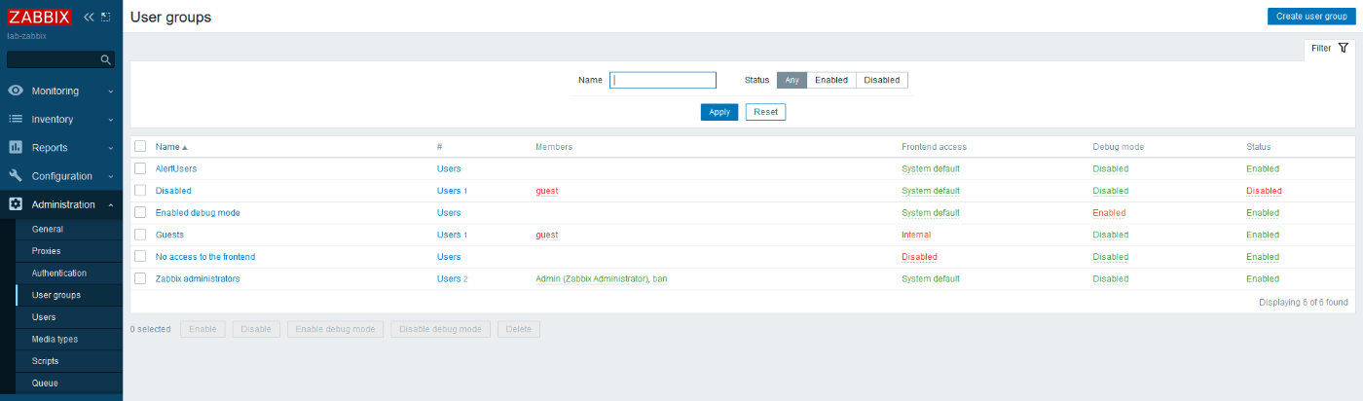Open ban member link

point(660,278)
